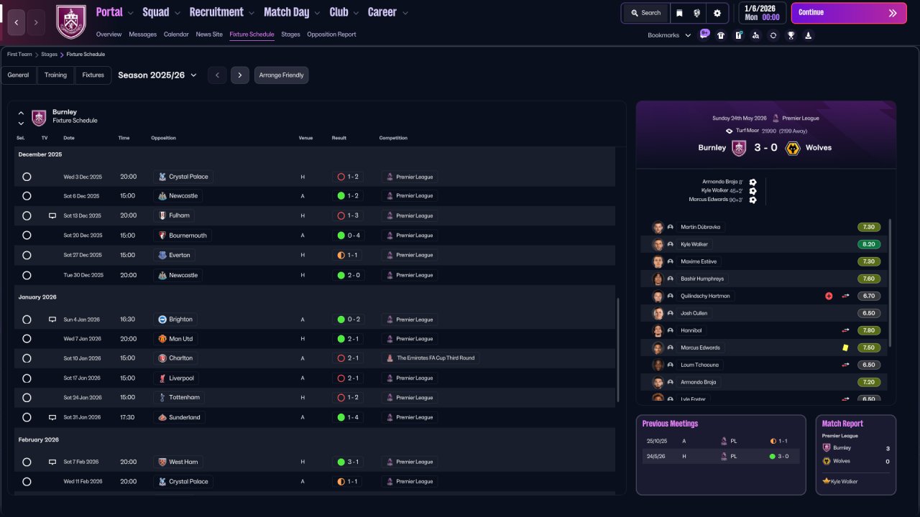920x517 pixels.
Task: Select the Newcastle 6 Dec fixture radio
Action: coord(27,196)
